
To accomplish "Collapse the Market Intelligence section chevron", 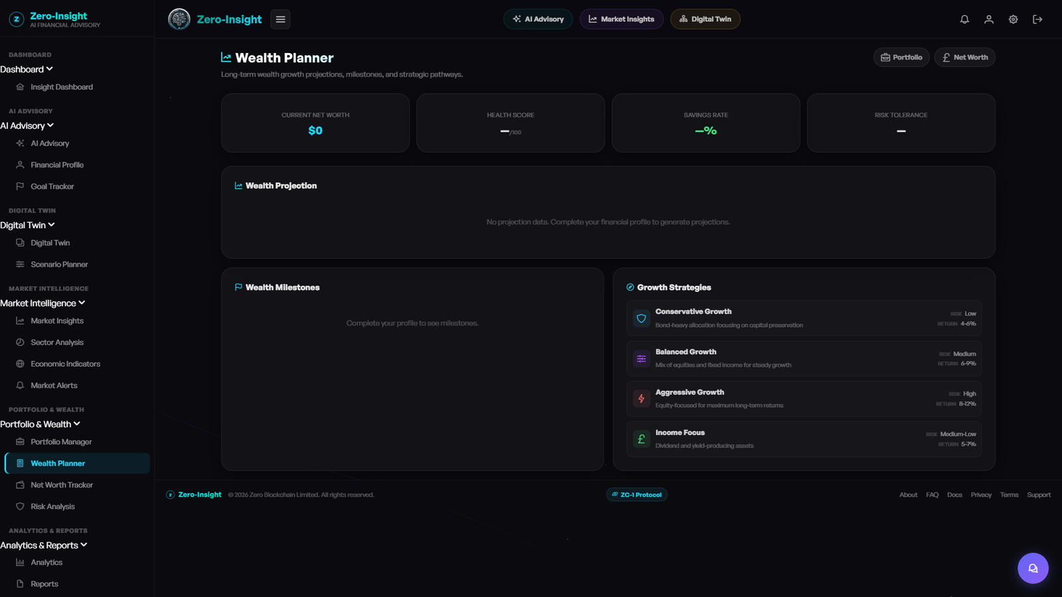I will point(82,302).
